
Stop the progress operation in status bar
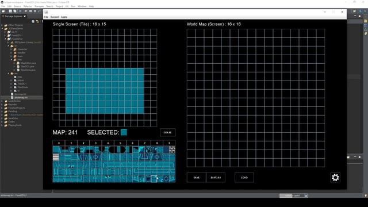click(x=306, y=195)
